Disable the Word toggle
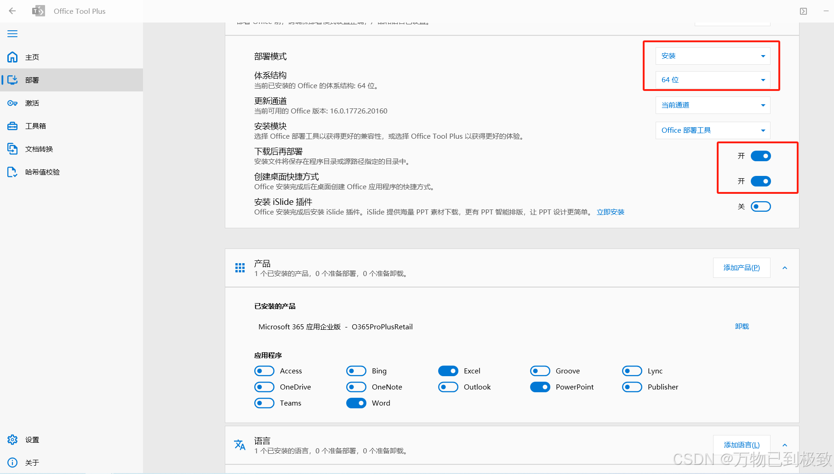Screen dimensions: 834x474 click(x=356, y=403)
